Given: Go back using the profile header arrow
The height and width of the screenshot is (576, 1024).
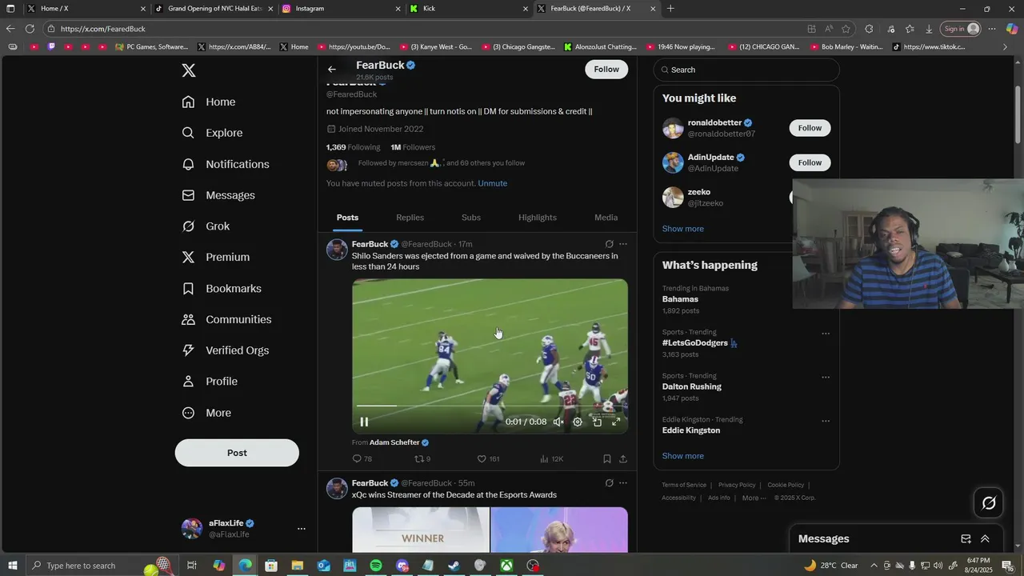Looking at the screenshot, I should [x=332, y=70].
